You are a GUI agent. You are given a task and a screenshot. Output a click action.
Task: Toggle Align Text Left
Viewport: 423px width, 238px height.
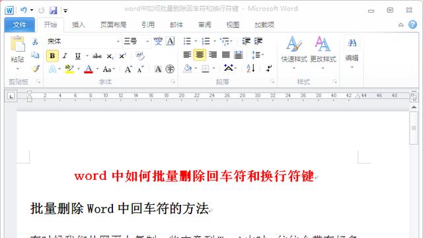(x=187, y=55)
